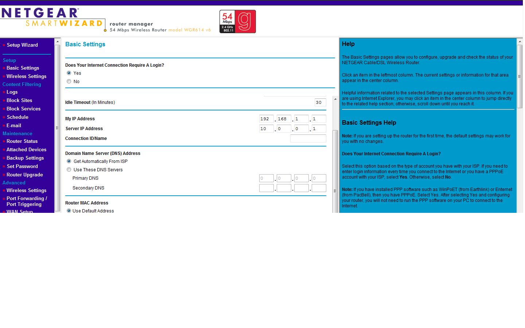Click Help pane scroll up arrow

520,42
